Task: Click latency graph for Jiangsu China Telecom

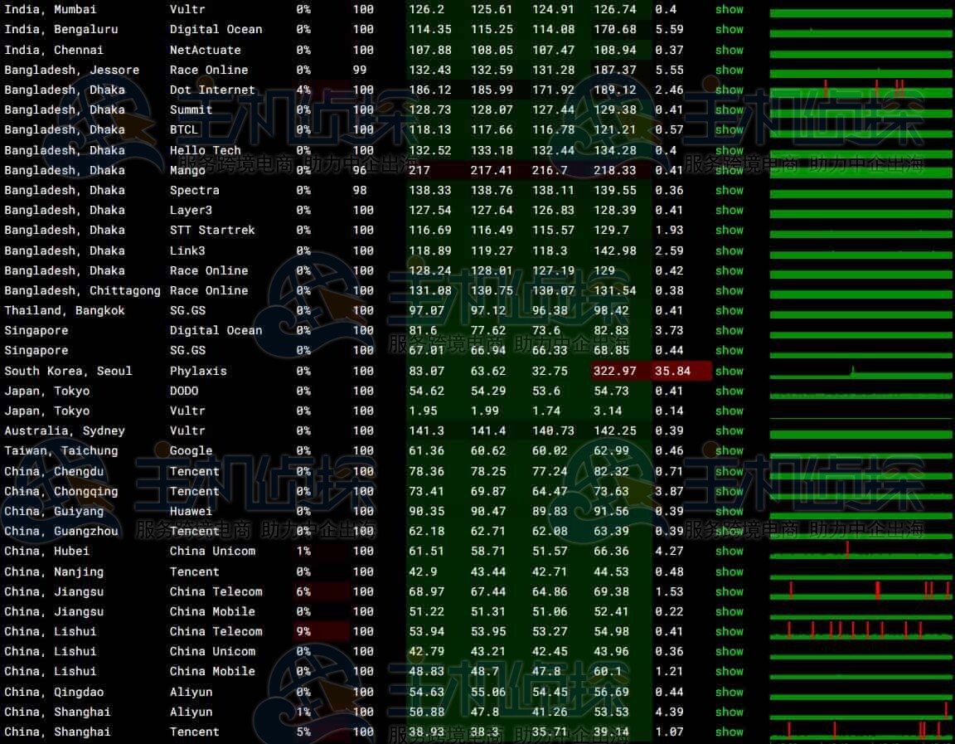Action: click(860, 591)
